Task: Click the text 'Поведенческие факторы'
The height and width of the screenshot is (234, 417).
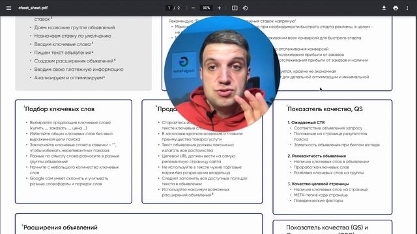Action: [x=319, y=201]
